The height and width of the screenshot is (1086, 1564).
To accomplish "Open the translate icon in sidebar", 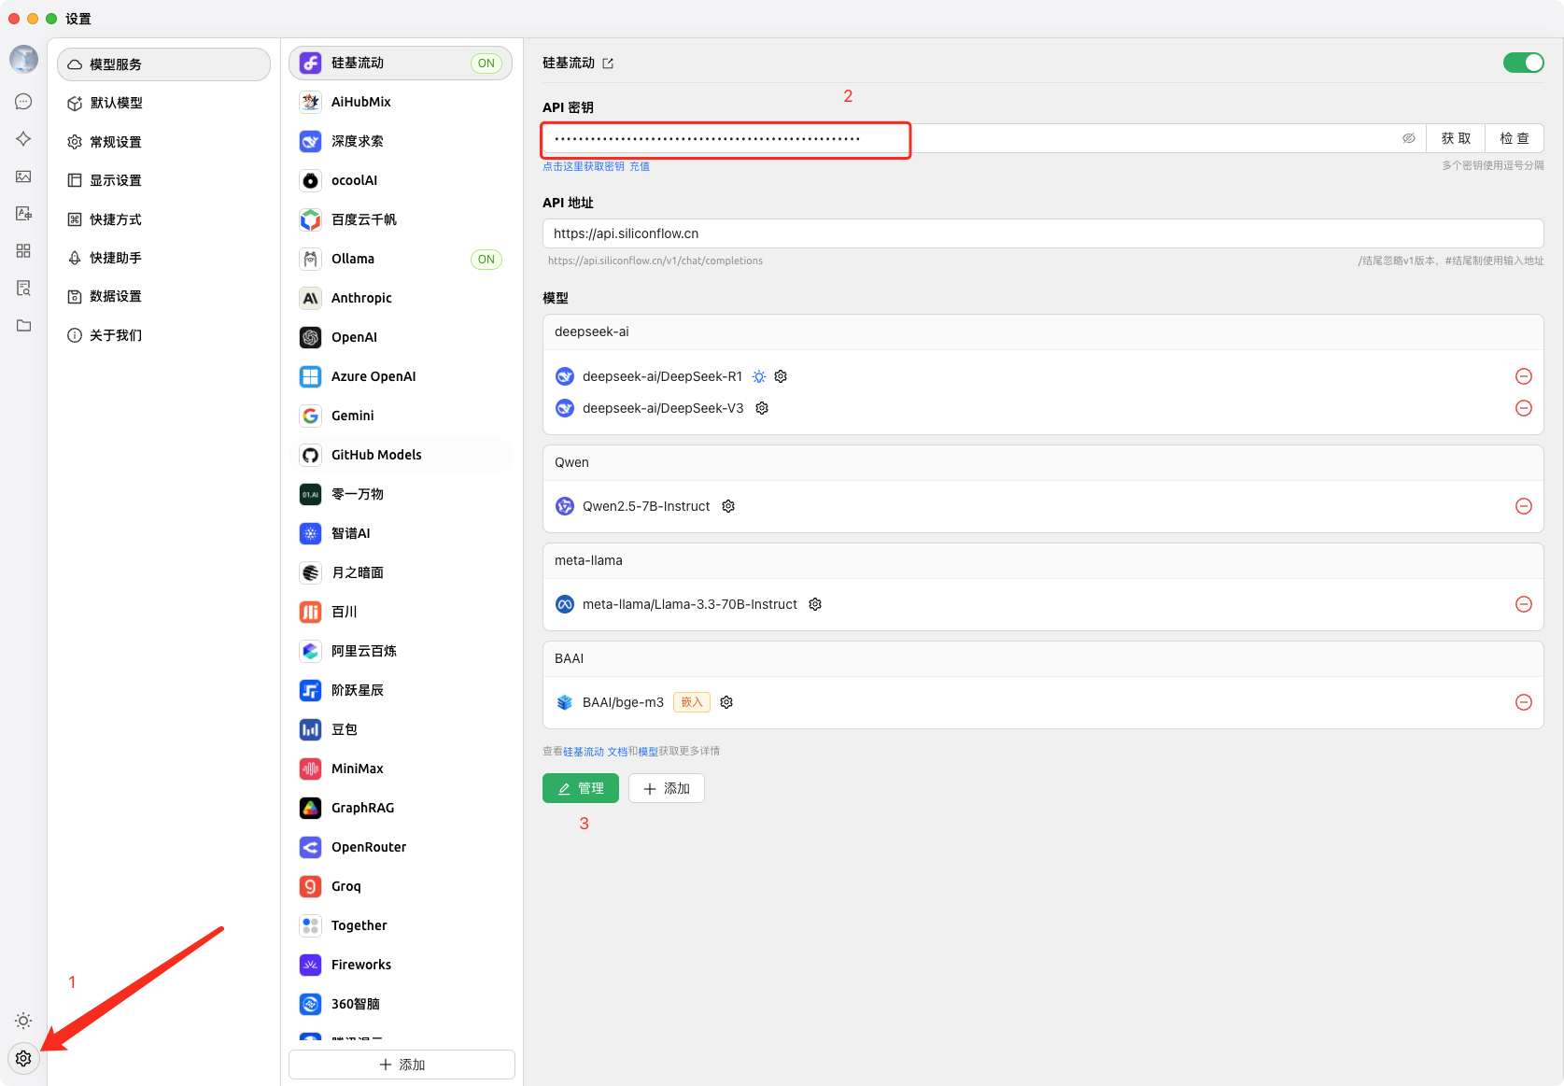I will 23,214.
